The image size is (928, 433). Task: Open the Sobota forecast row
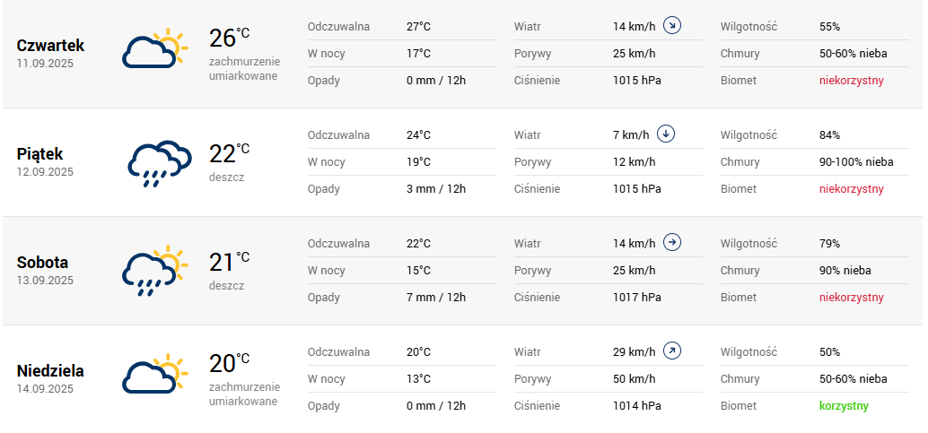(x=42, y=263)
